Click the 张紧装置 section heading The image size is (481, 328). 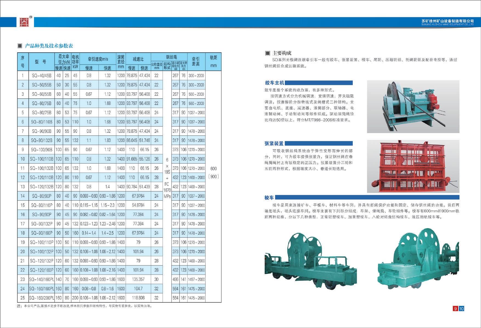click(x=274, y=143)
